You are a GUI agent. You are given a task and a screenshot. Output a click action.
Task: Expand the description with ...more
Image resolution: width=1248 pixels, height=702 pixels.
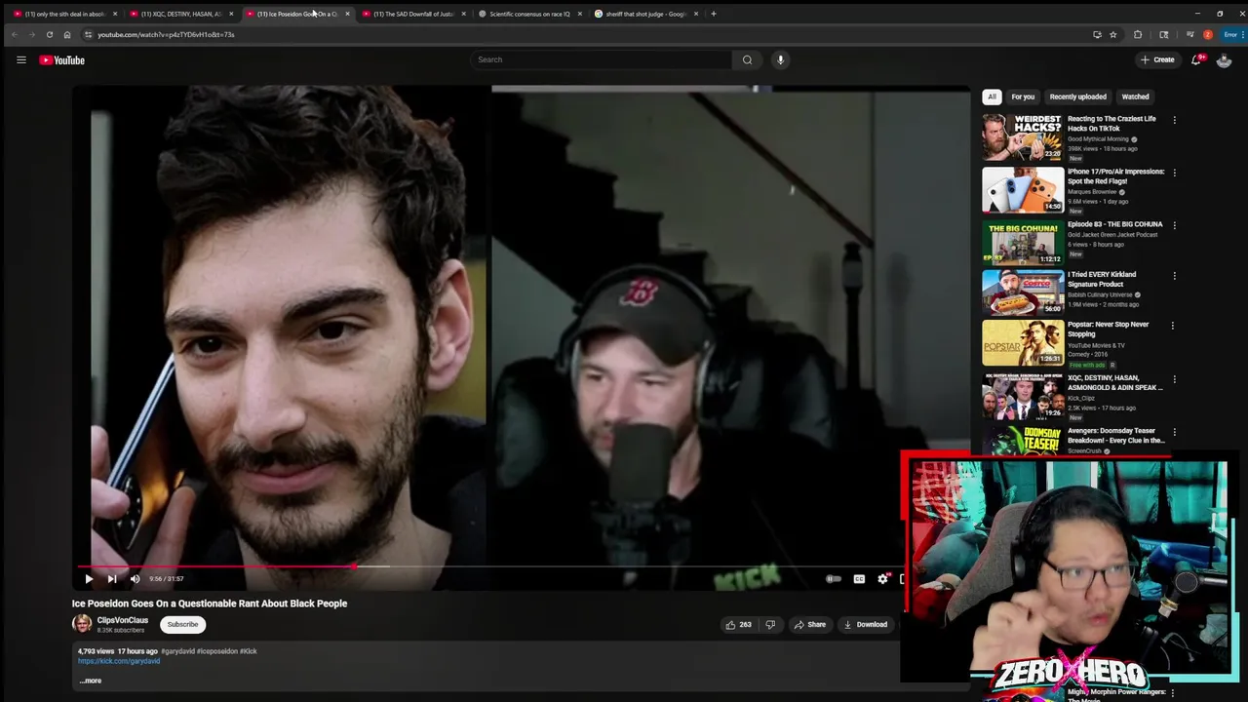click(x=90, y=681)
